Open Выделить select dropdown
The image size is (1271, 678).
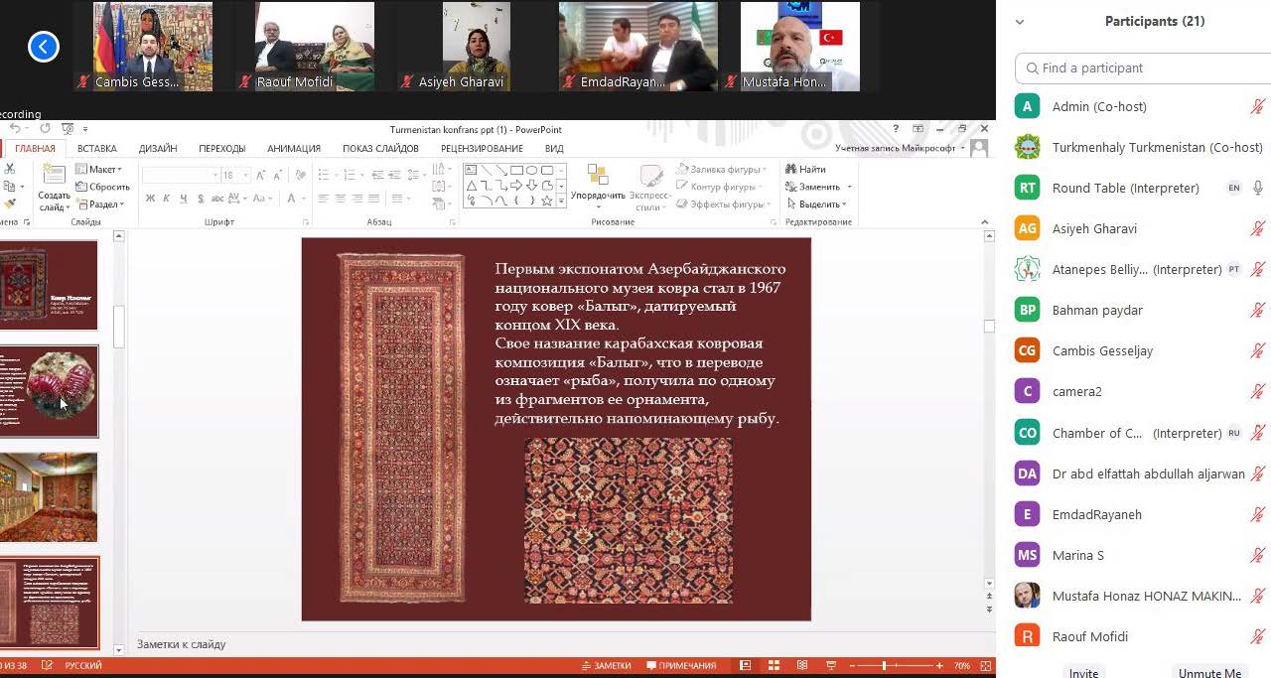816,204
